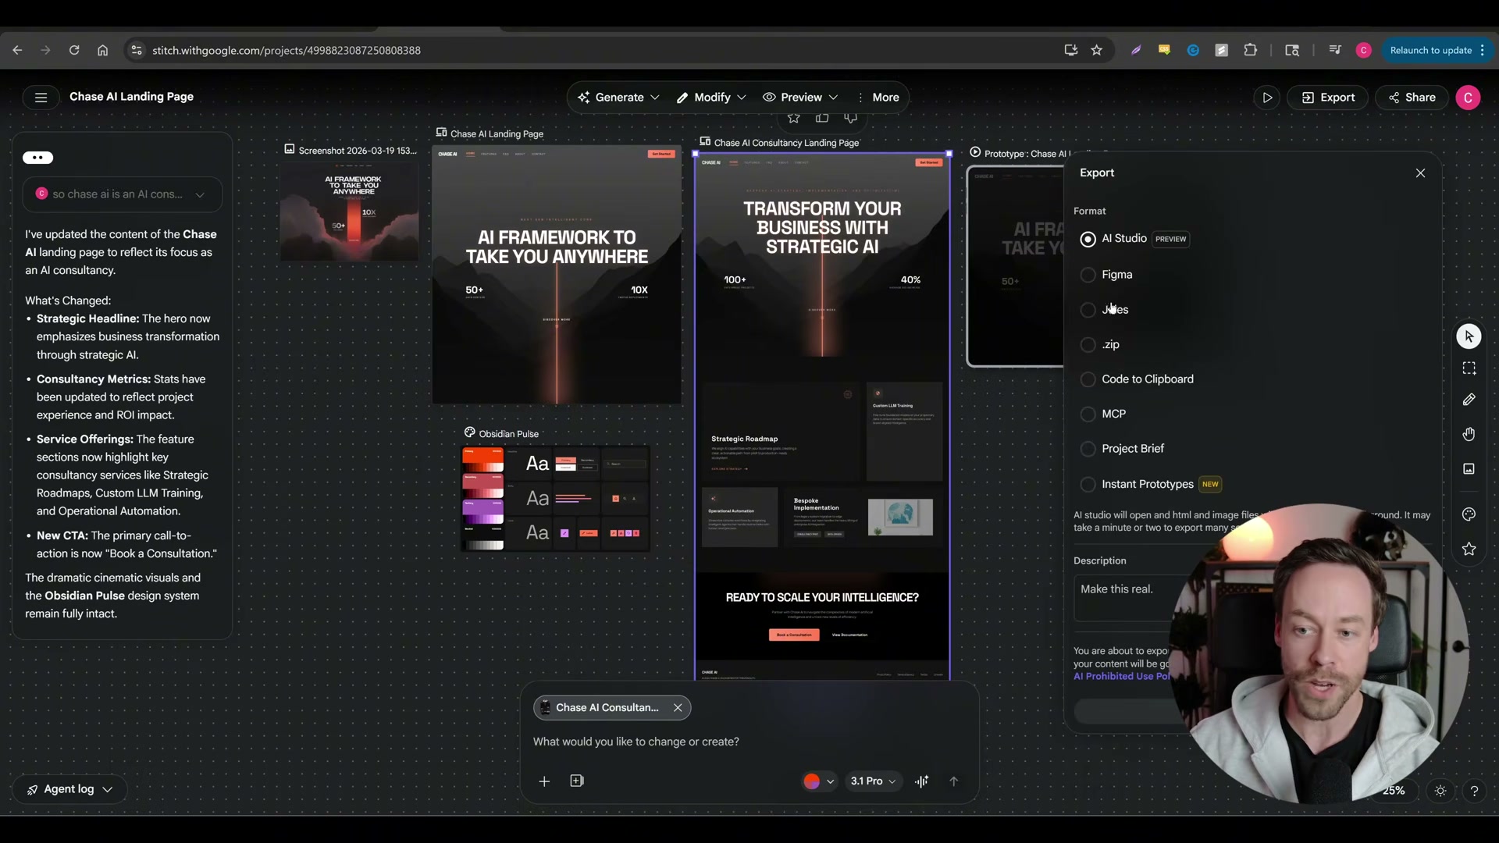
Task: Open the Preview dropdown
Action: pos(800,98)
